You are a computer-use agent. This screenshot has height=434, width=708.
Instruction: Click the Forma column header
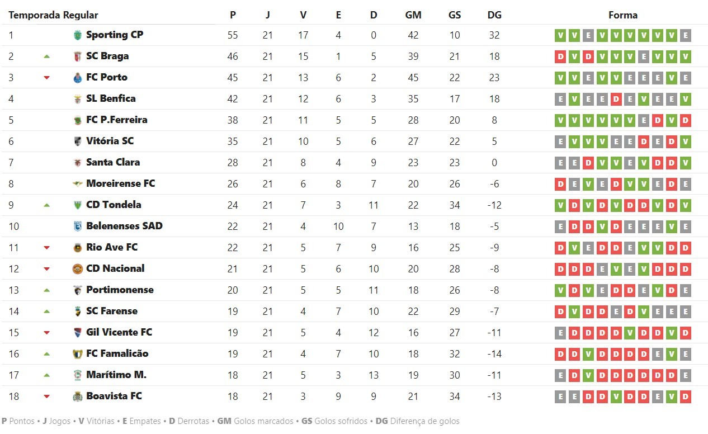622,15
